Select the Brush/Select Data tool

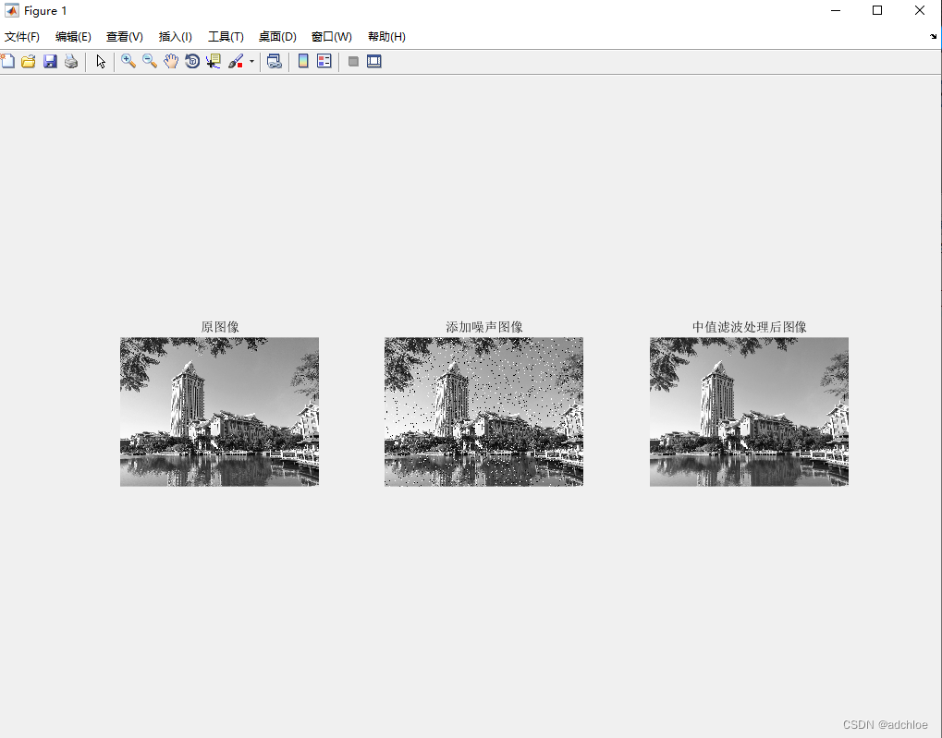(x=236, y=61)
